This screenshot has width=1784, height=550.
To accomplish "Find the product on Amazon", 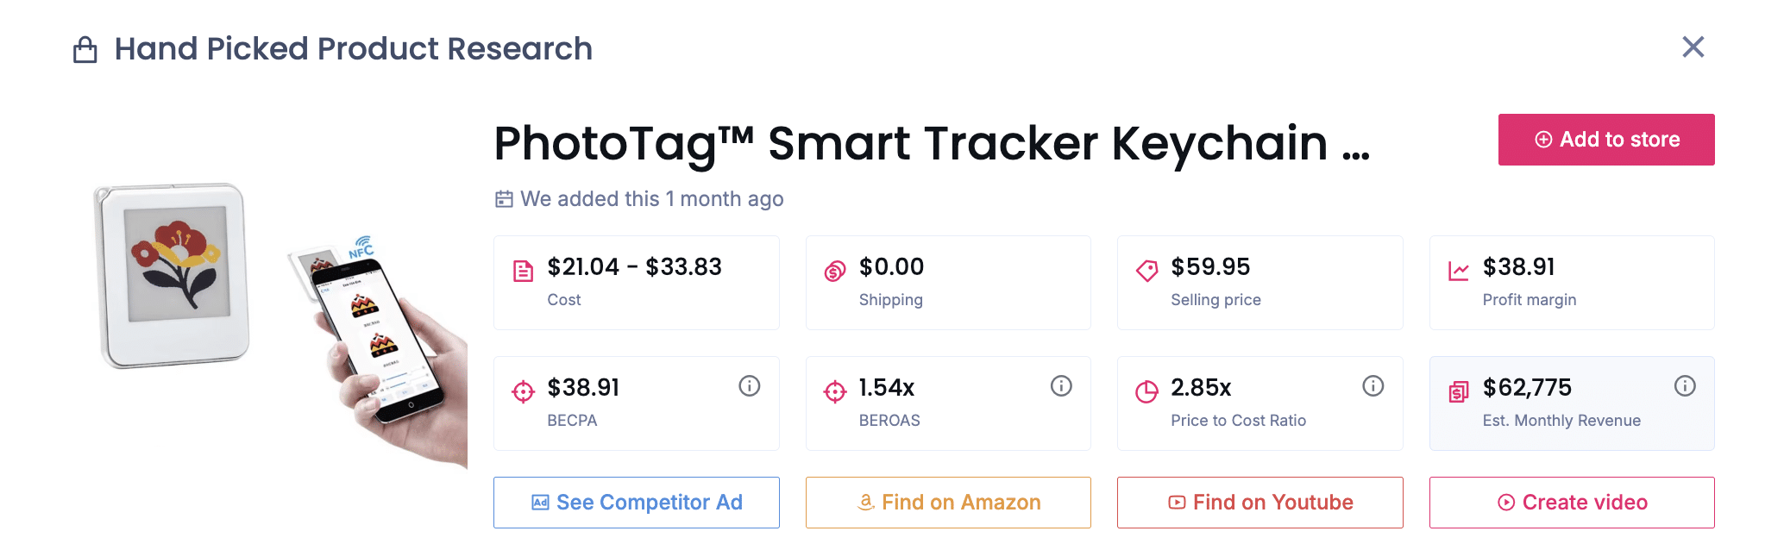I will coord(948,502).
